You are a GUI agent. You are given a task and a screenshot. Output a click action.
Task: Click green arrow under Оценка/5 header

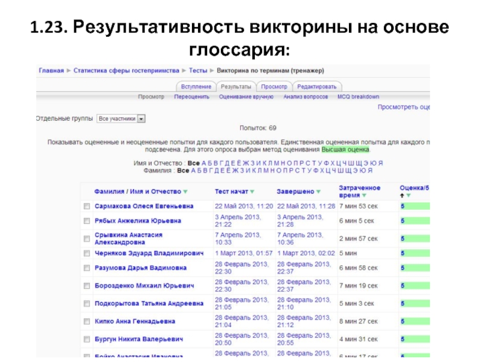[x=409, y=195]
